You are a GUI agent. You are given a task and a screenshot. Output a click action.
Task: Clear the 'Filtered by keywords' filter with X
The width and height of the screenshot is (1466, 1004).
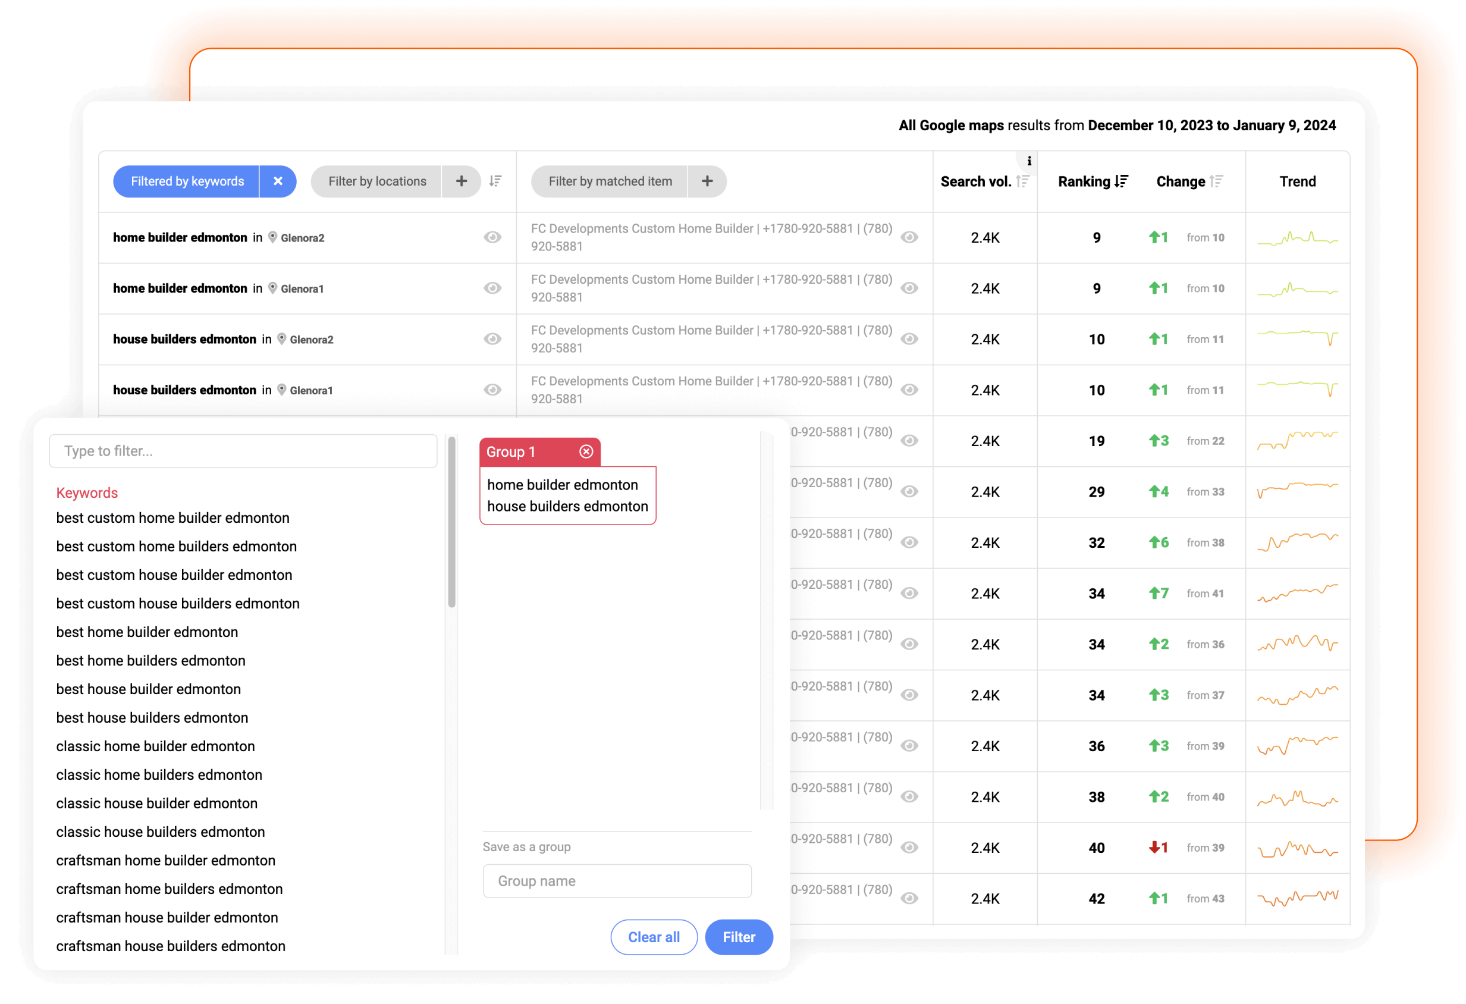pyautogui.click(x=278, y=181)
